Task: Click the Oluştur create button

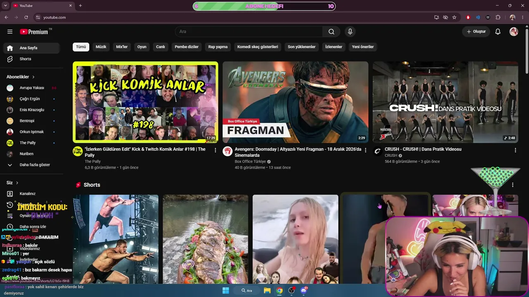Action: pos(476,32)
